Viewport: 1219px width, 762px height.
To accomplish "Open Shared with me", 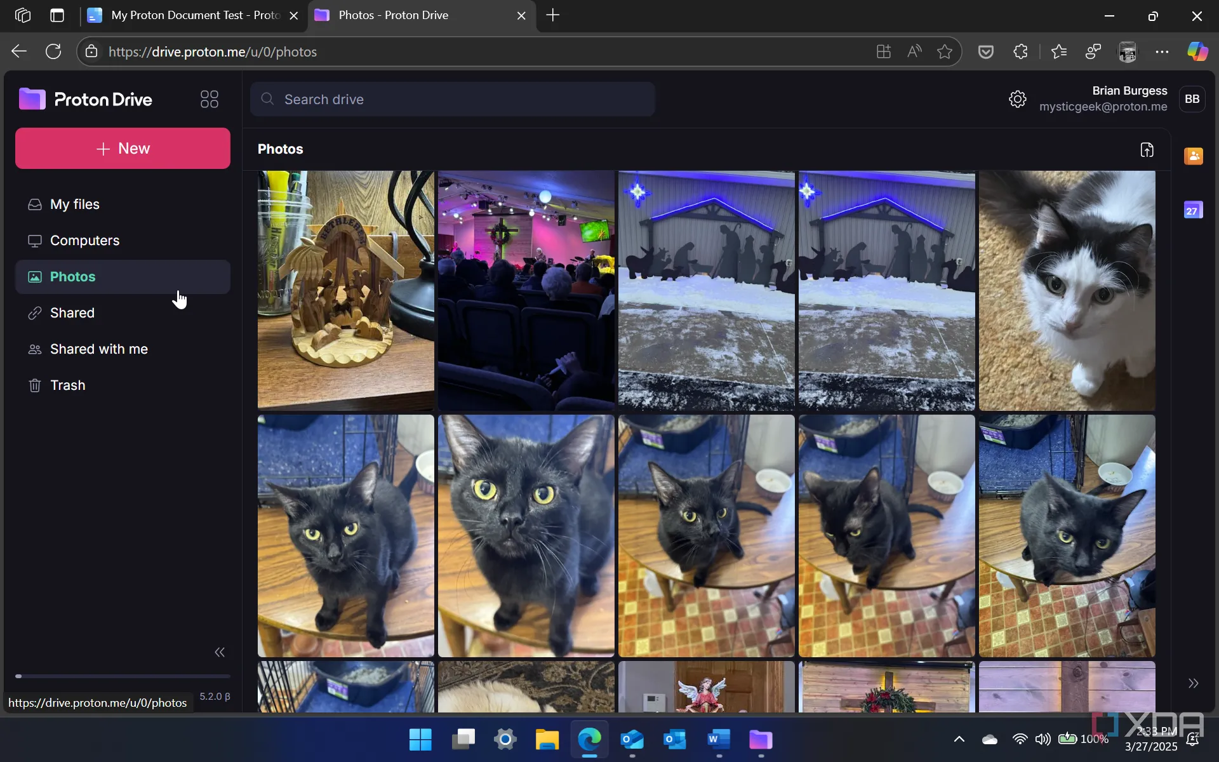I will point(123,349).
